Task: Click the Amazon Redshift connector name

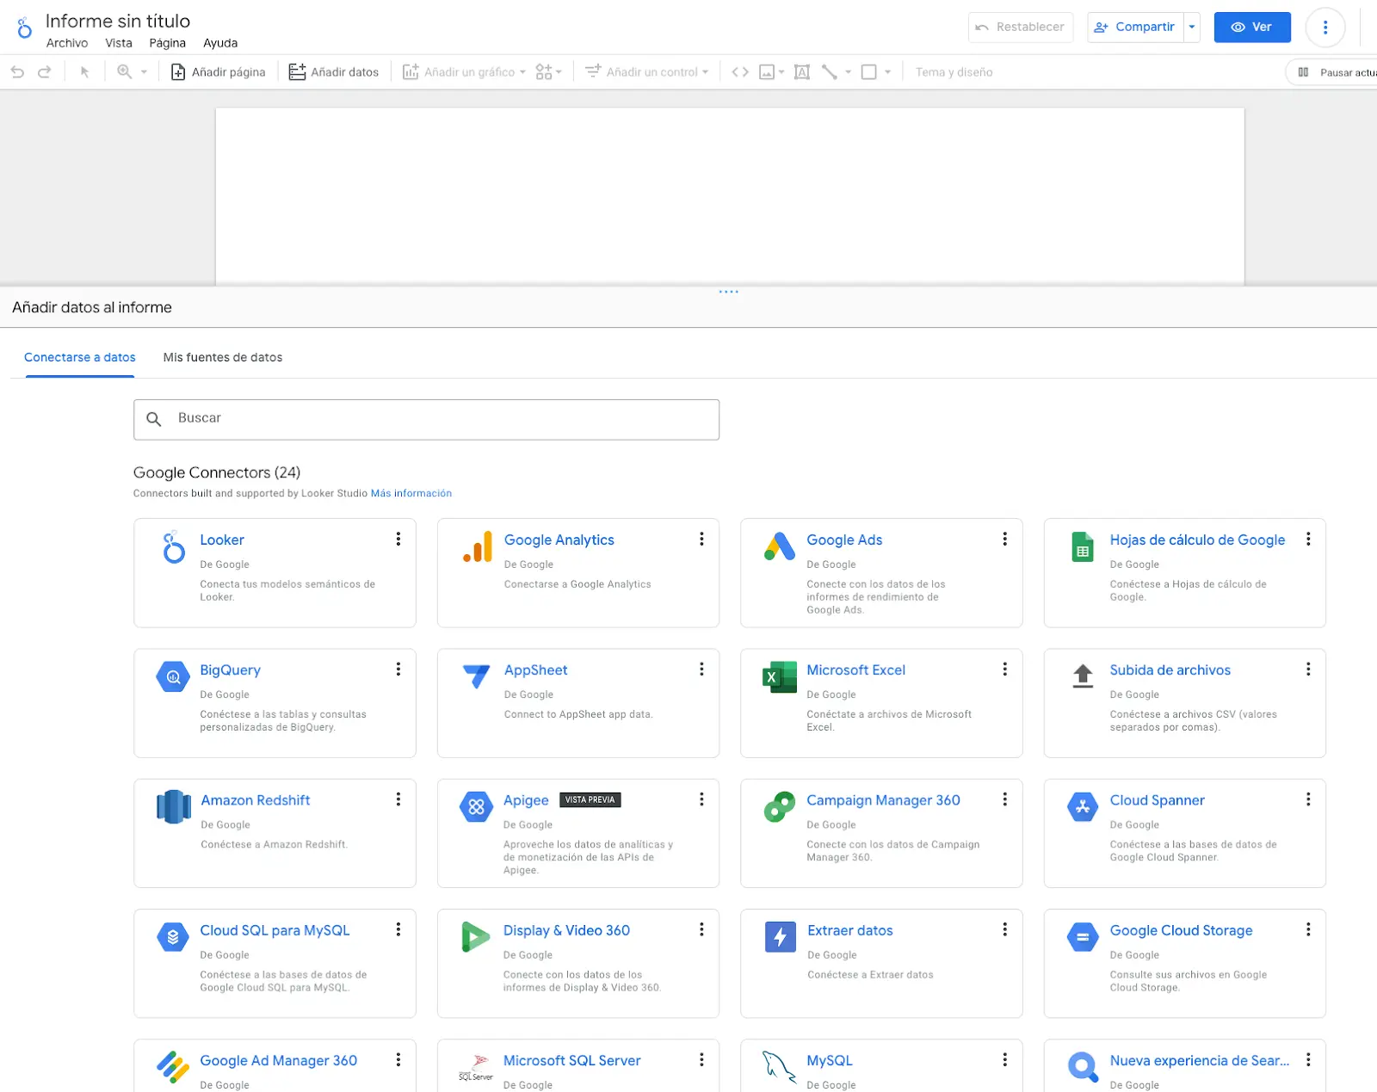Action: [x=256, y=800]
